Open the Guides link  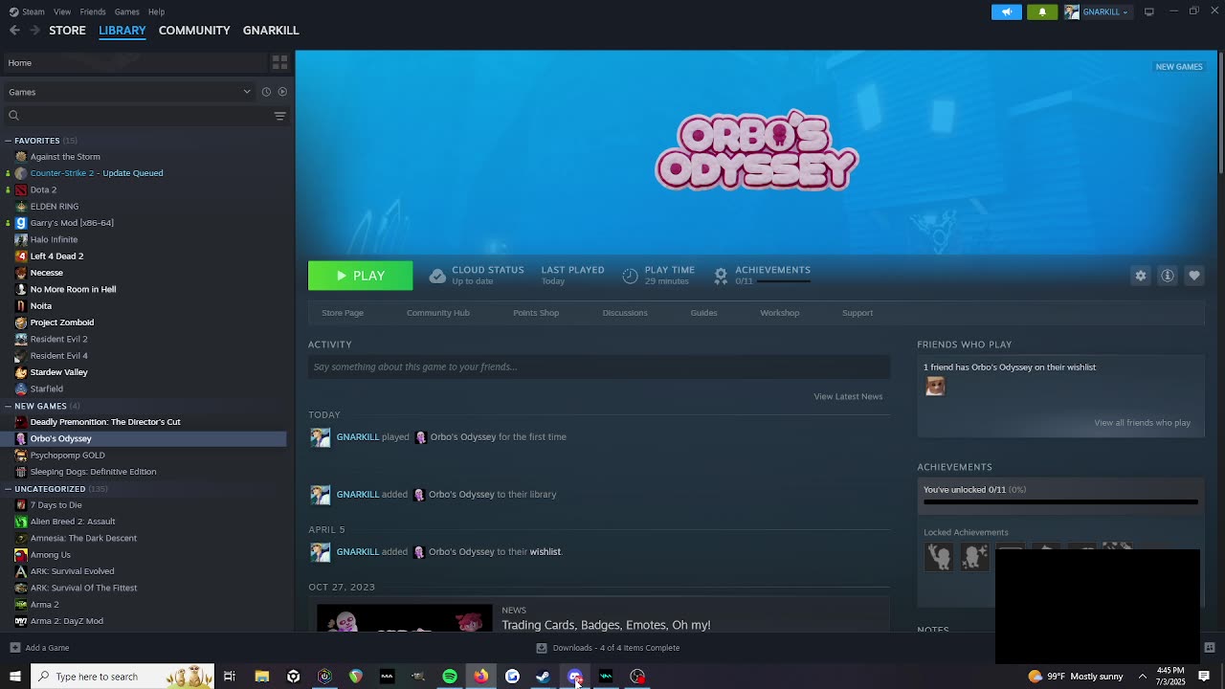(703, 313)
